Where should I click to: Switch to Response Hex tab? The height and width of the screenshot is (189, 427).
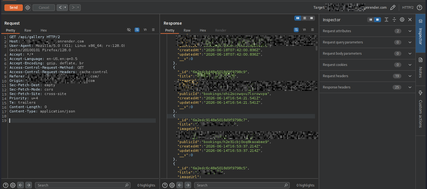(x=203, y=30)
